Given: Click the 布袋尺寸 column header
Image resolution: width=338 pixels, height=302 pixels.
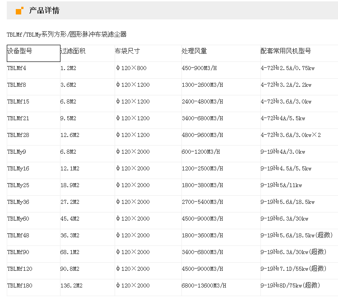Looking at the screenshot, I should point(127,51).
